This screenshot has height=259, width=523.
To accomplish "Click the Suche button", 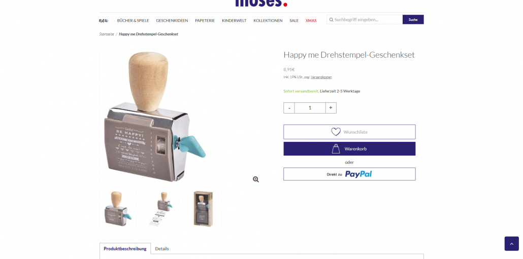I will 413,20.
